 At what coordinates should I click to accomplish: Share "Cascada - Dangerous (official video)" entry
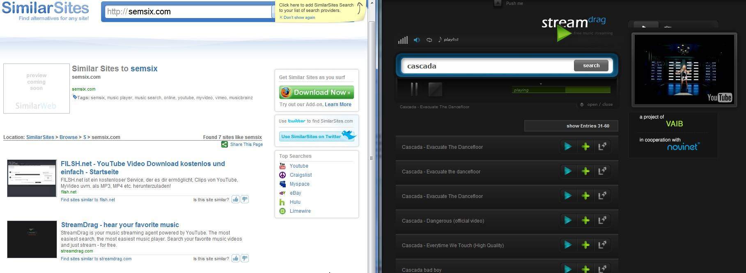[x=602, y=220]
